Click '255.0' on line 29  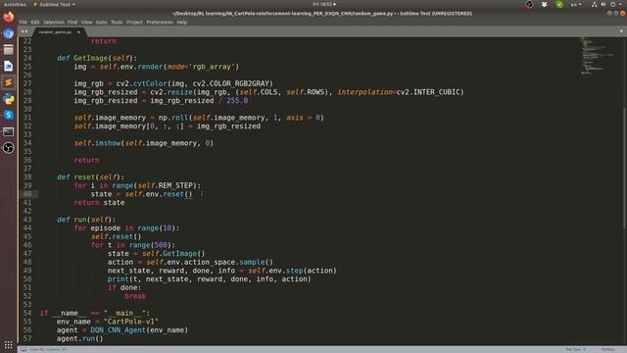point(237,100)
